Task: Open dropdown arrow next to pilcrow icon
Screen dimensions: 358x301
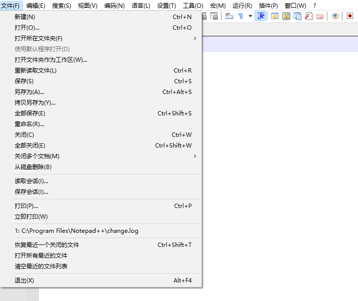Action: (250, 16)
